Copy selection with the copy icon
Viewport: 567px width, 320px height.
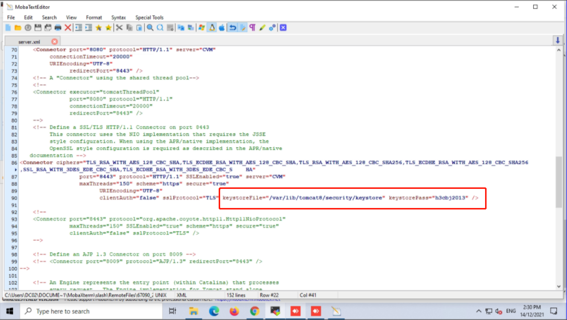point(129,28)
